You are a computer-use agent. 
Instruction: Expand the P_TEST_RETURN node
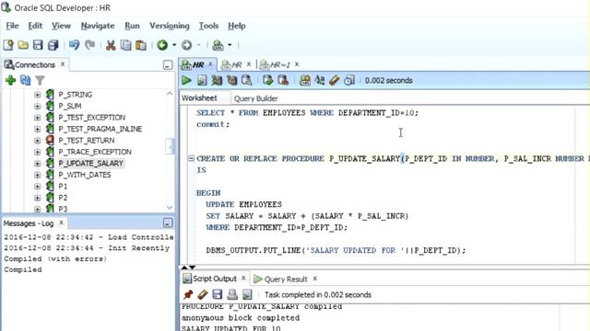37,141
